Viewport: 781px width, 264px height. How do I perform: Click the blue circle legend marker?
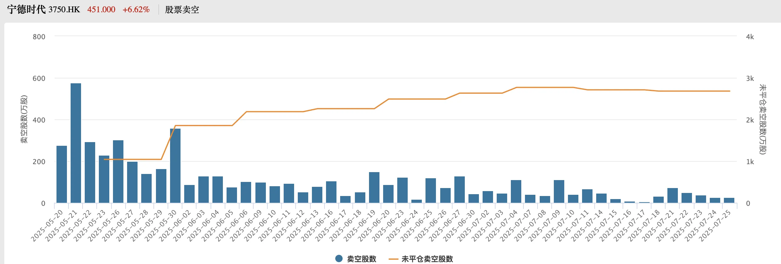tap(339, 258)
